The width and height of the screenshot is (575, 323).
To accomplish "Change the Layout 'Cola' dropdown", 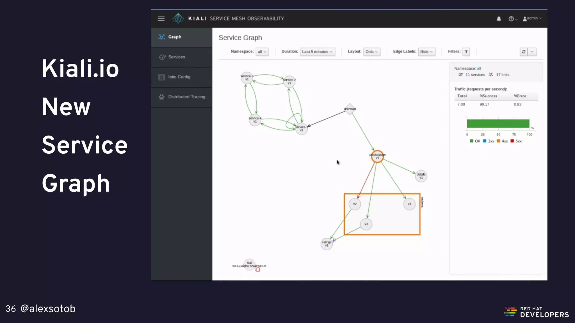I will click(371, 52).
